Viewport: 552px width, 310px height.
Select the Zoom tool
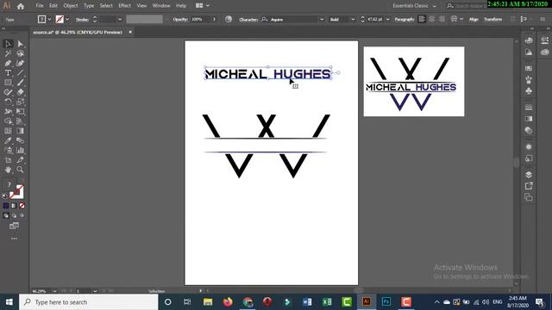tap(20, 170)
